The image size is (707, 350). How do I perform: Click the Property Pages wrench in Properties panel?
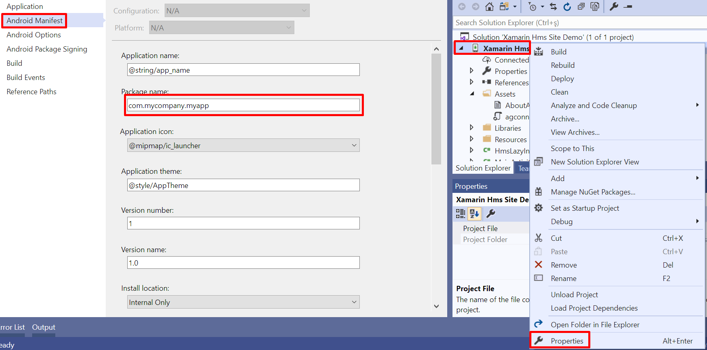click(x=491, y=214)
